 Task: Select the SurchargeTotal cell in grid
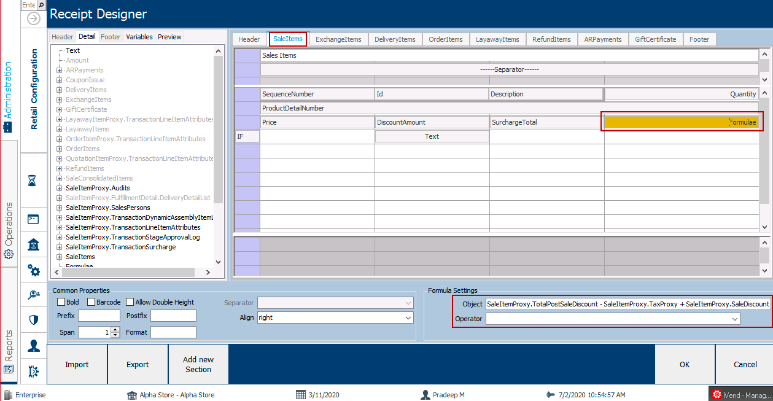click(x=546, y=122)
